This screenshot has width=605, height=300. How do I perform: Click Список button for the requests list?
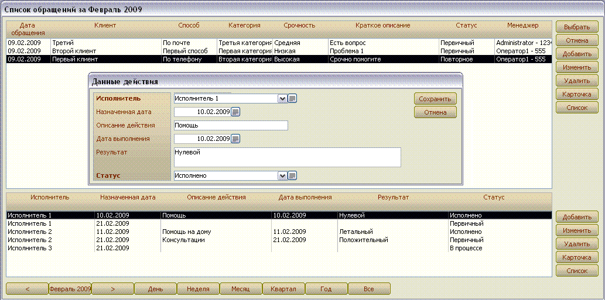[x=577, y=108]
